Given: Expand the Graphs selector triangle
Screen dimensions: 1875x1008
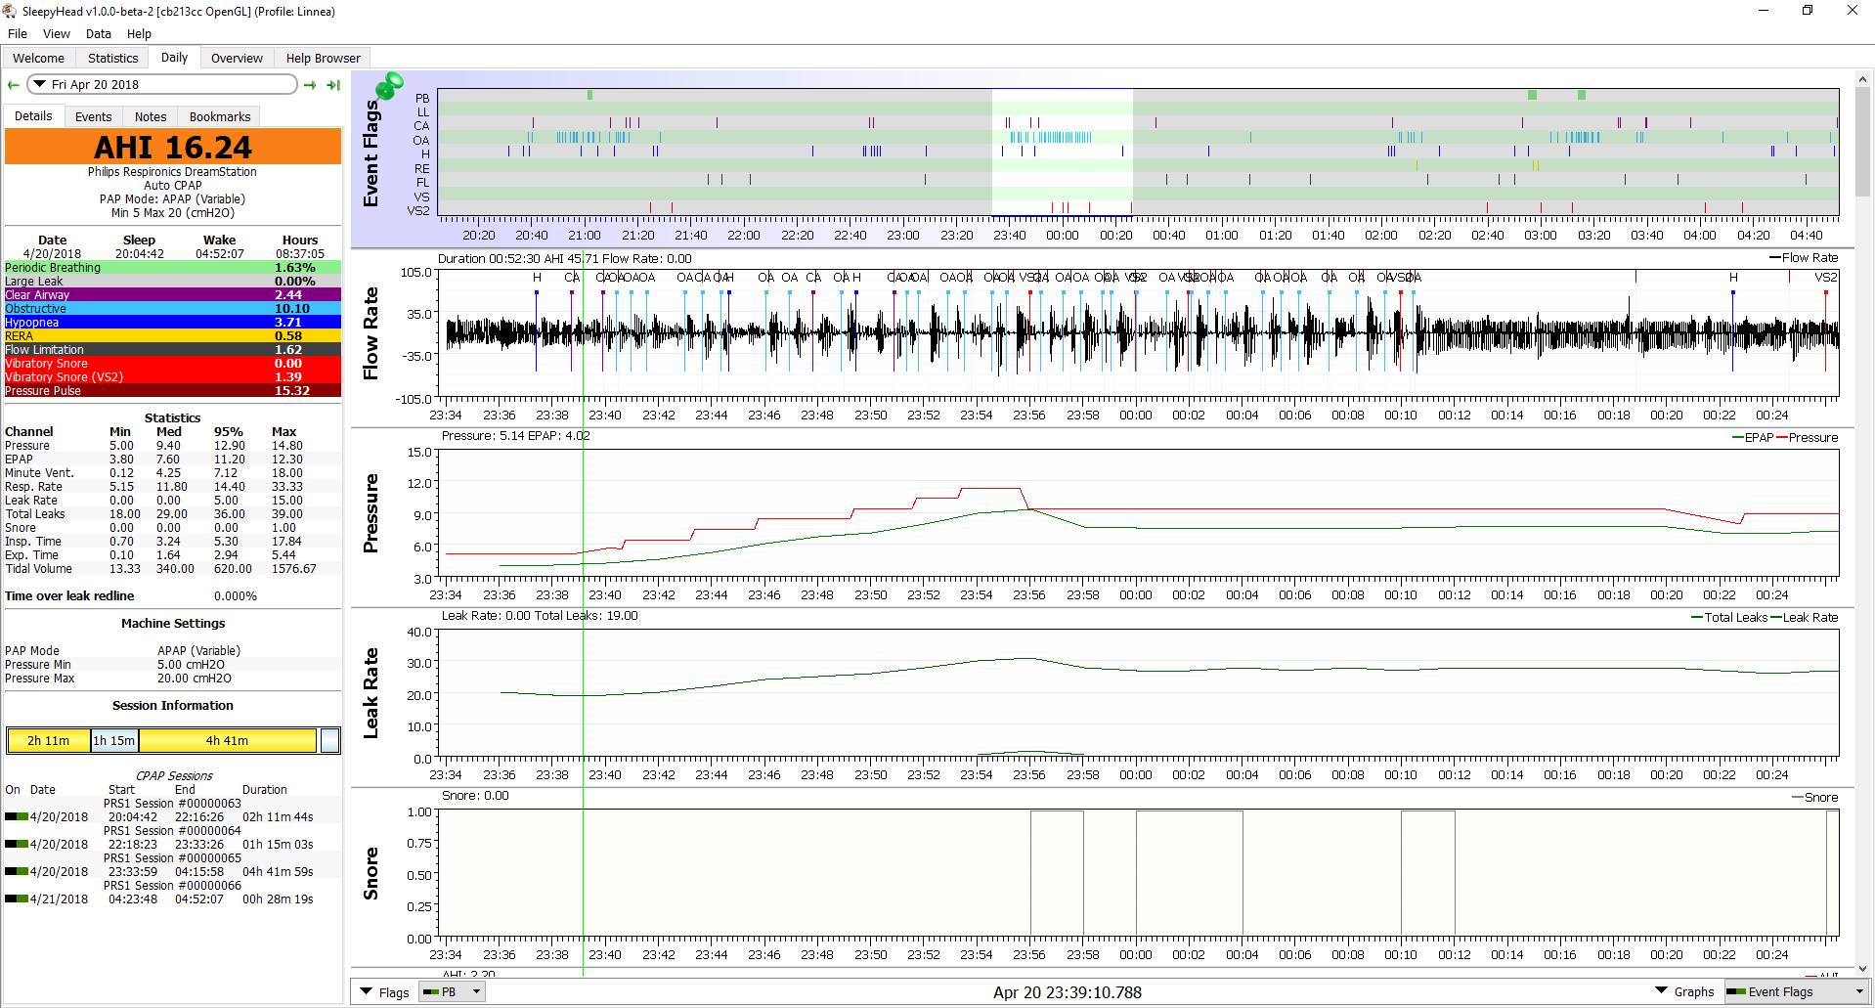Looking at the screenshot, I should [x=1661, y=991].
